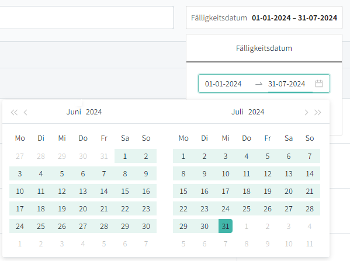Open the Fälligkeitsdatum filter showing 01-01-2024 – 31-07-2024
The image size is (350, 261).
click(x=264, y=18)
